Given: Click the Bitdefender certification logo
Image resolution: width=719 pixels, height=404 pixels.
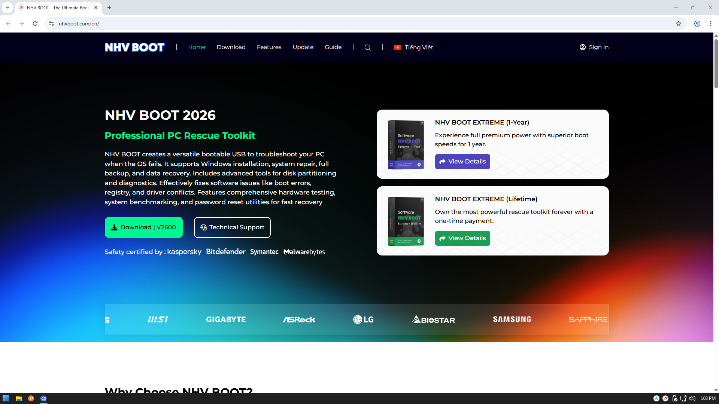Looking at the screenshot, I should coord(226,252).
